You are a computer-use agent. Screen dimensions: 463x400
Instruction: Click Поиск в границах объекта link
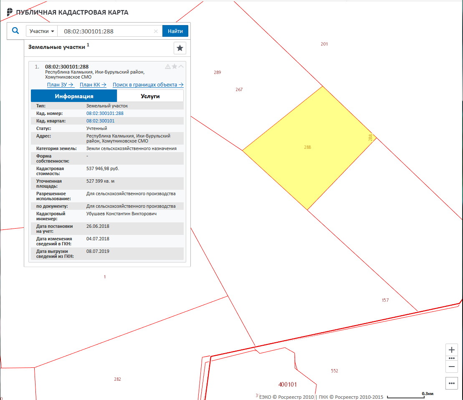[x=148, y=85]
